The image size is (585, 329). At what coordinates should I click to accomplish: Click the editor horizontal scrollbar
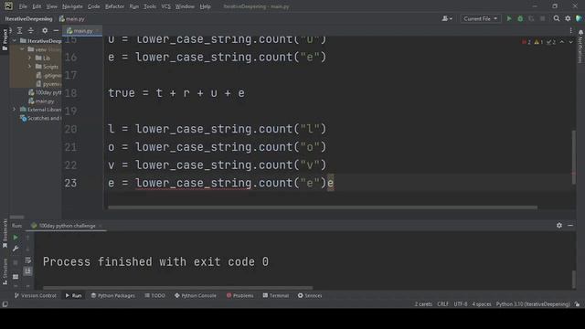[x=323, y=207]
